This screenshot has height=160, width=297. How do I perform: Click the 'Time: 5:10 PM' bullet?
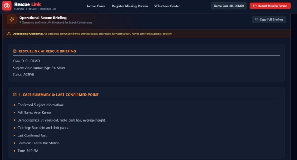(28, 151)
